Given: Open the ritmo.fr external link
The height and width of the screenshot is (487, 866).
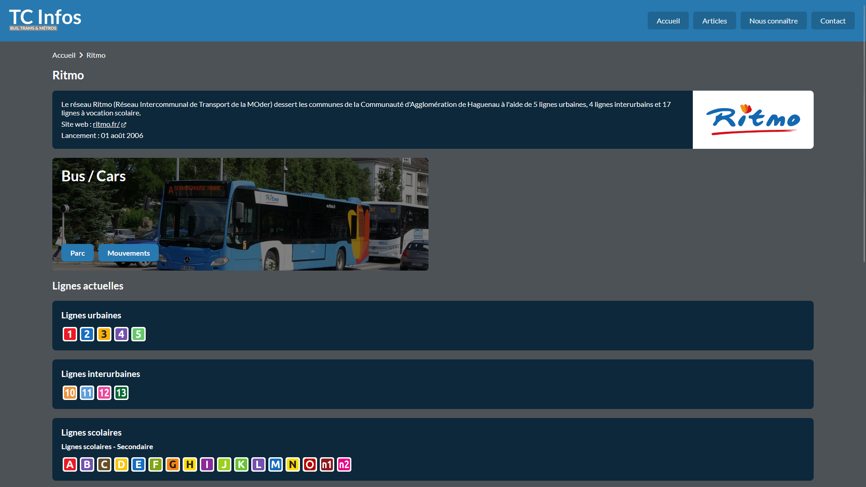Looking at the screenshot, I should [106, 124].
